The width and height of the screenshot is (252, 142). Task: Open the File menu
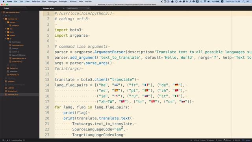click(16, 2)
